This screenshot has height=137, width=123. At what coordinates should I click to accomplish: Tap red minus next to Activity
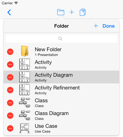[x=10, y=65]
